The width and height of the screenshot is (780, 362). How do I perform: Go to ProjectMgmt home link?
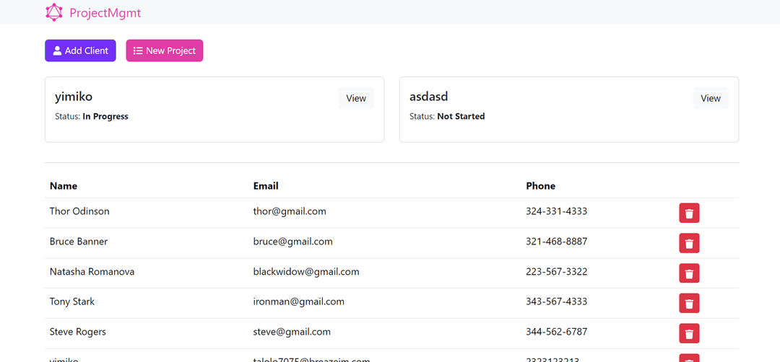[105, 12]
